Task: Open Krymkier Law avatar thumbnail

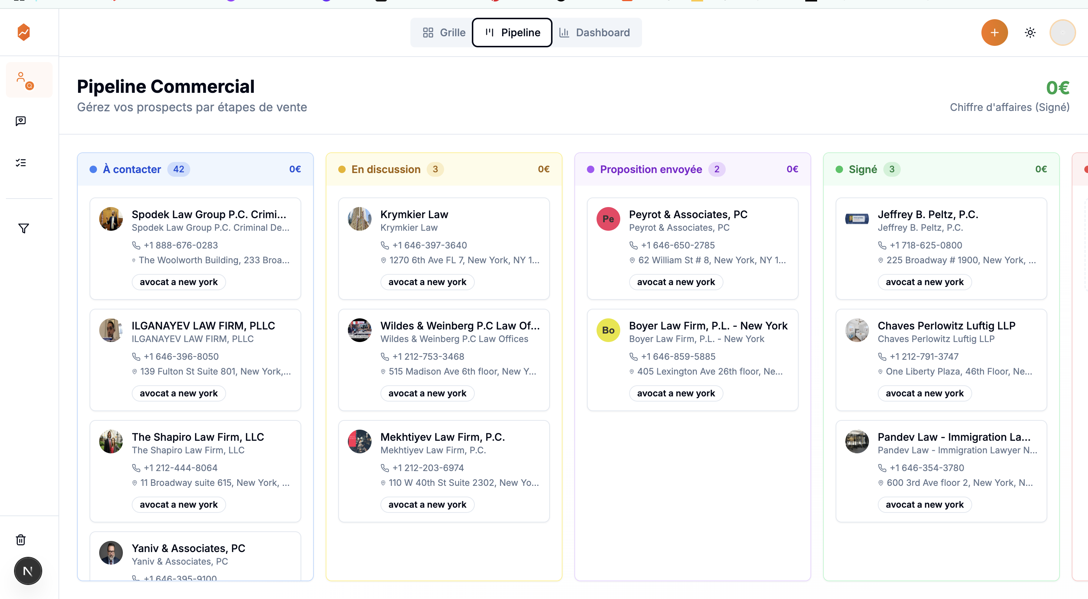Action: pos(359,219)
